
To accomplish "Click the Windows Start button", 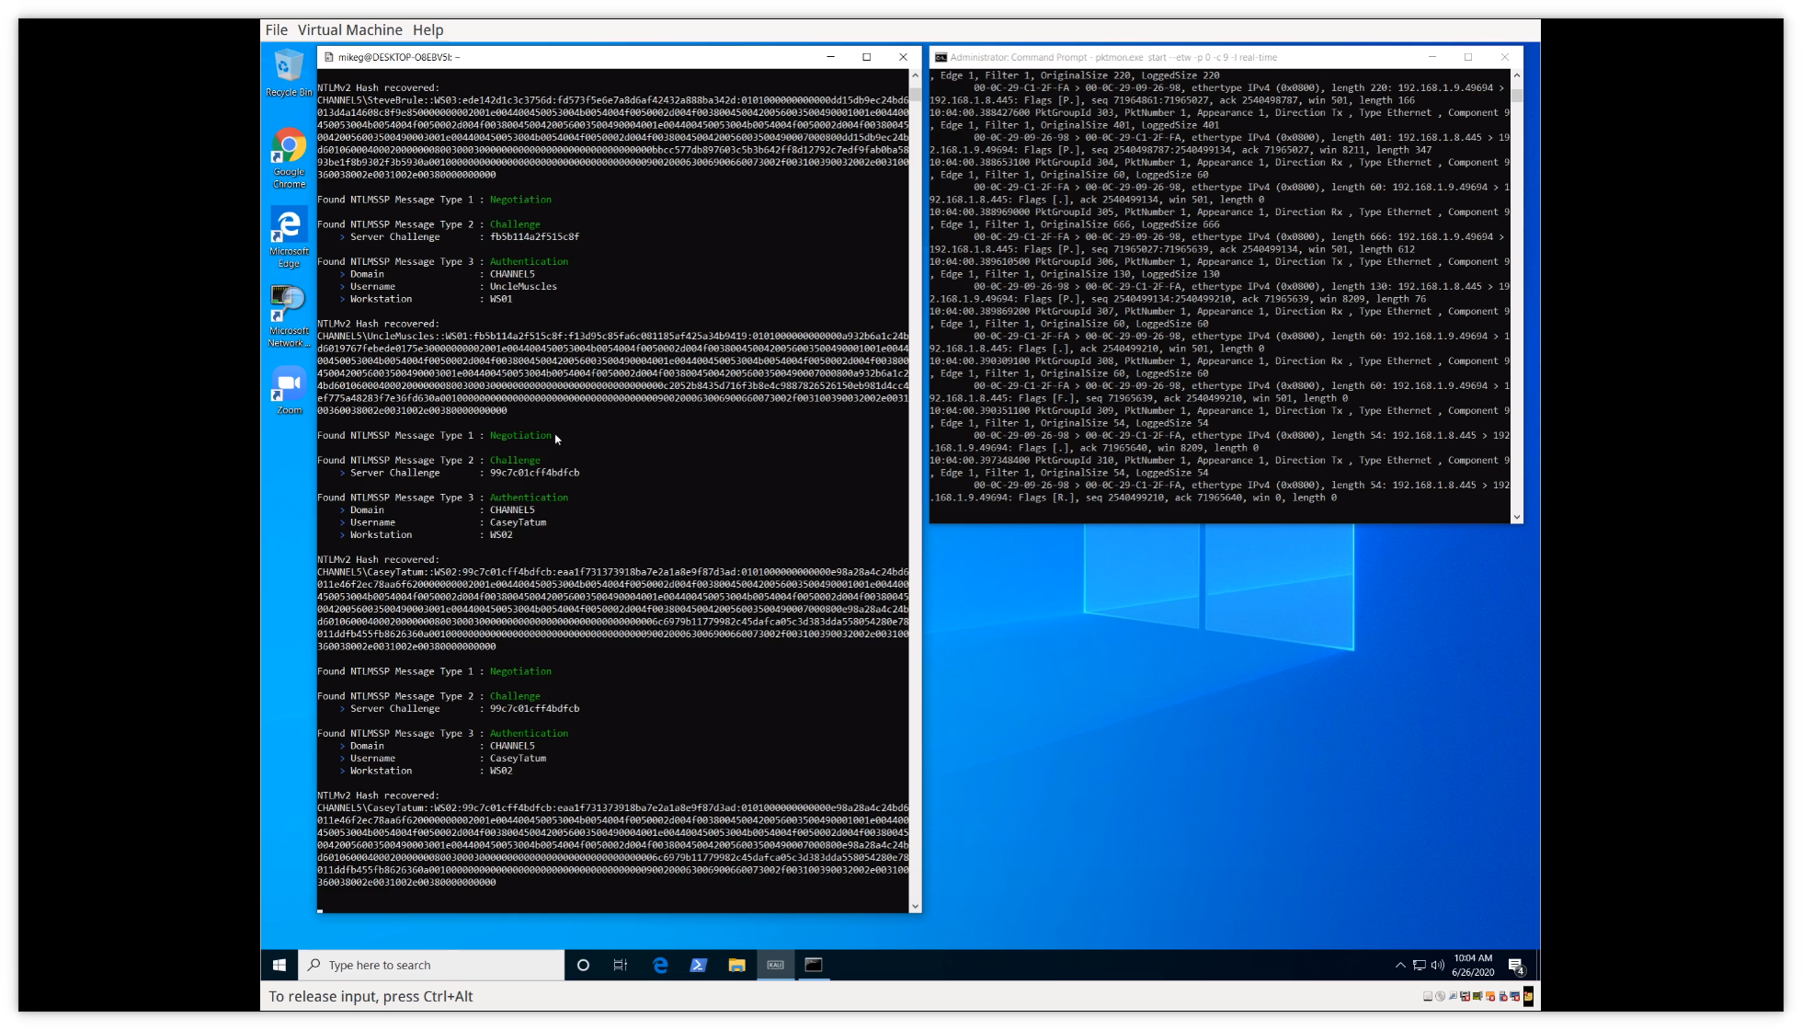I will [279, 965].
